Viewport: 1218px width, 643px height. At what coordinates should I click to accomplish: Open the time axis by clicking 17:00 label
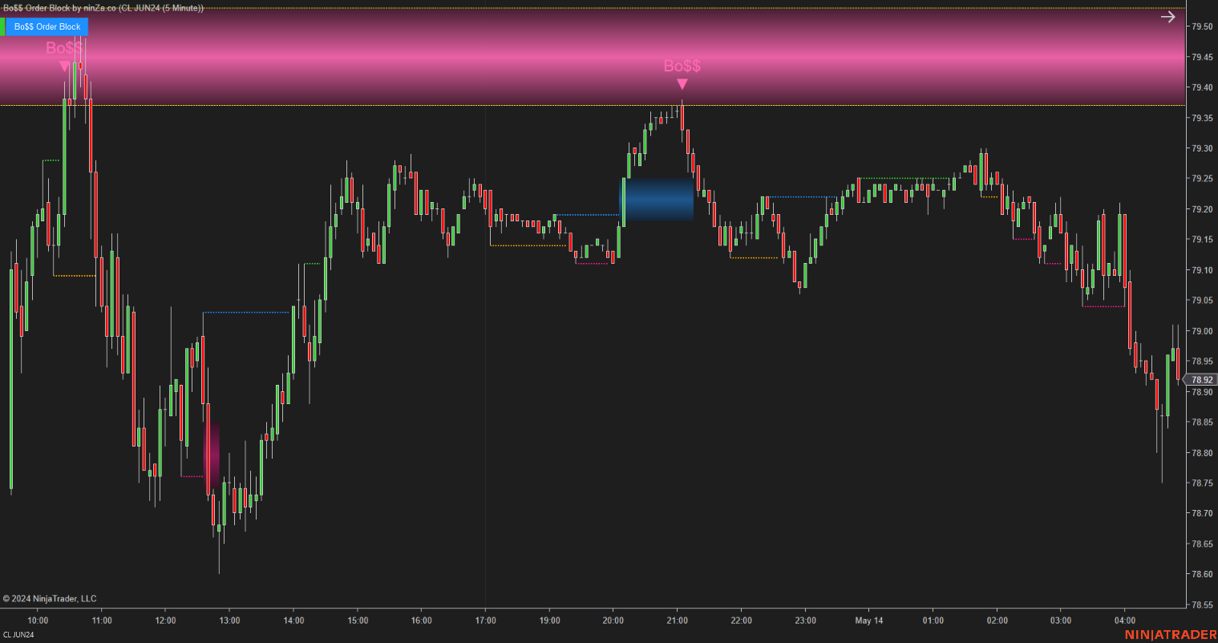(487, 620)
